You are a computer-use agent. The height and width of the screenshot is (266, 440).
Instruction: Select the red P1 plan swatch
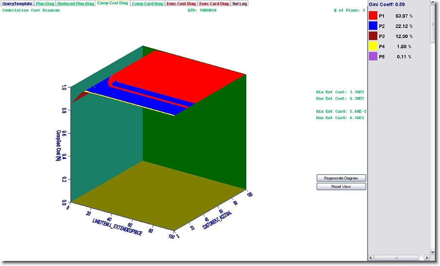click(373, 16)
